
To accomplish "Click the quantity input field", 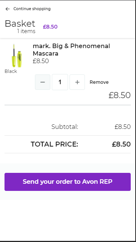I will click(x=60, y=82).
